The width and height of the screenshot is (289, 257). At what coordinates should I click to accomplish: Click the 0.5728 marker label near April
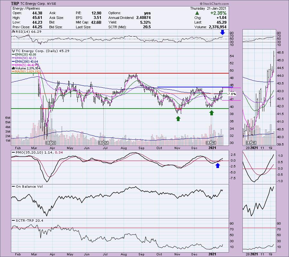pos(51,143)
